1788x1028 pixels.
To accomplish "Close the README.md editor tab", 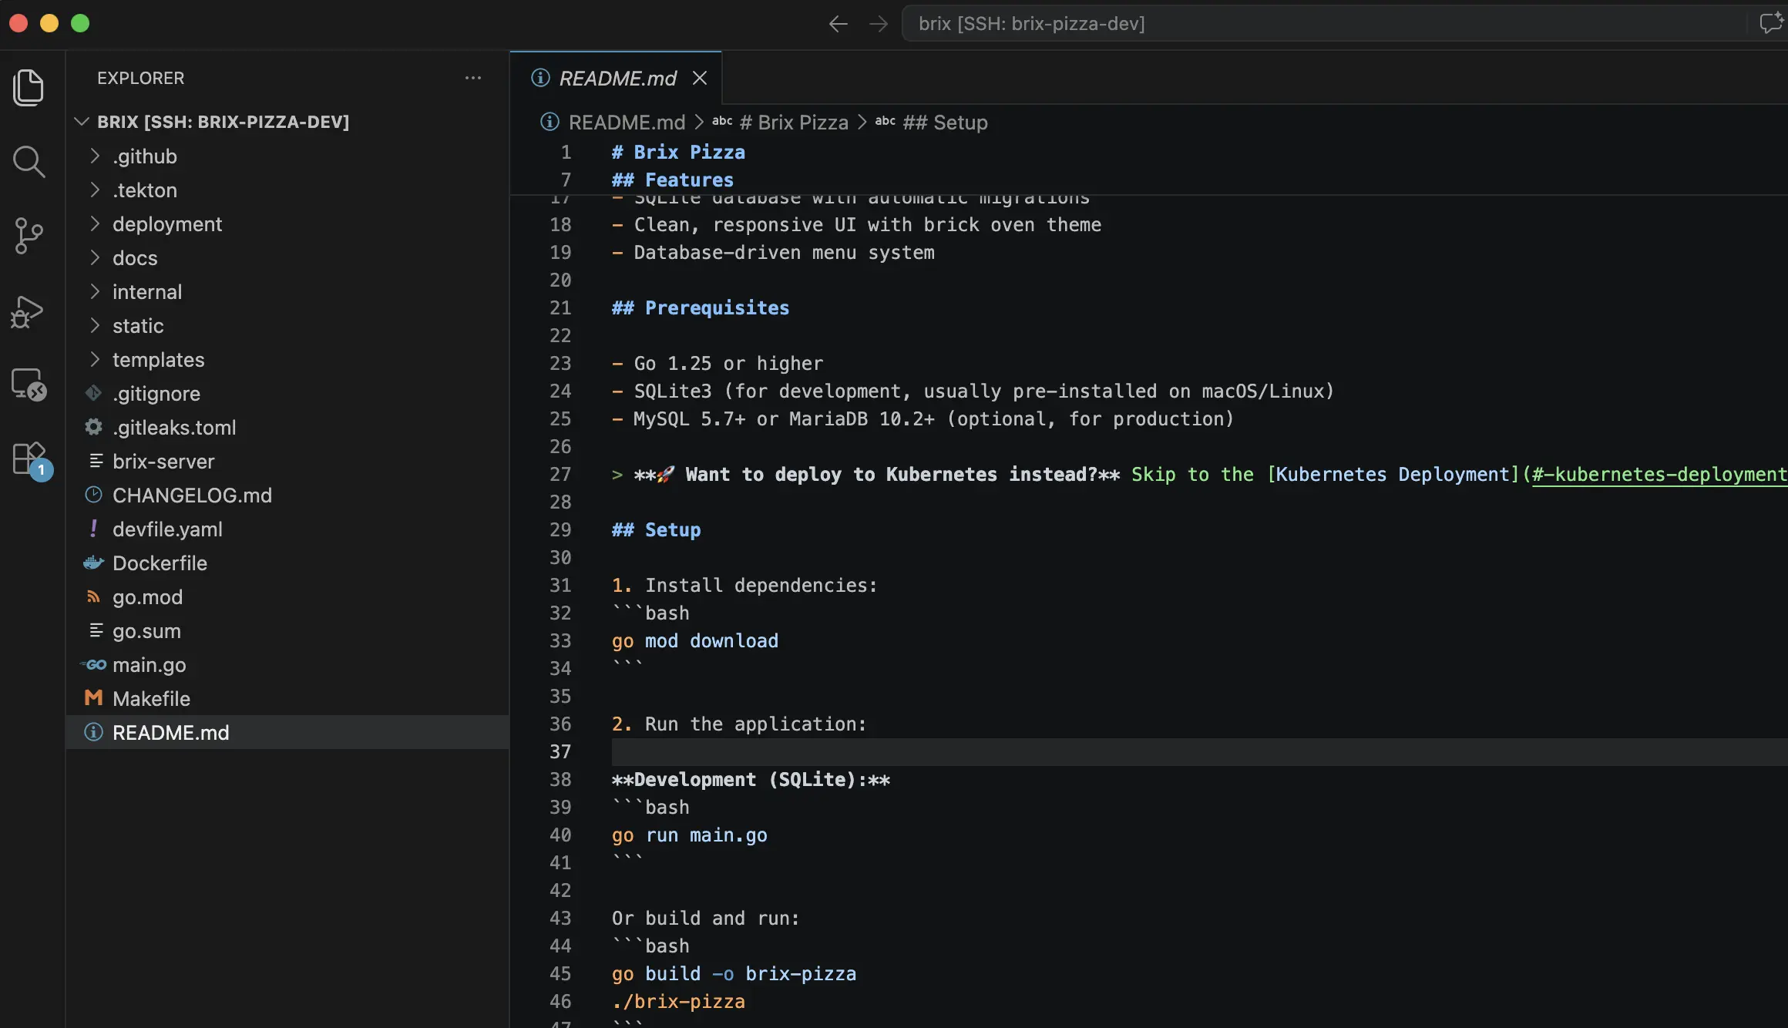I will click(x=700, y=78).
